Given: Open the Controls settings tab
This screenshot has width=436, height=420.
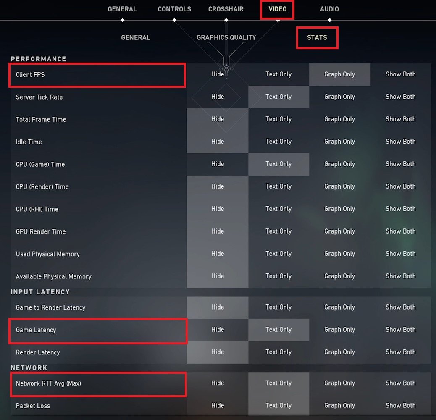Looking at the screenshot, I should pos(174,9).
